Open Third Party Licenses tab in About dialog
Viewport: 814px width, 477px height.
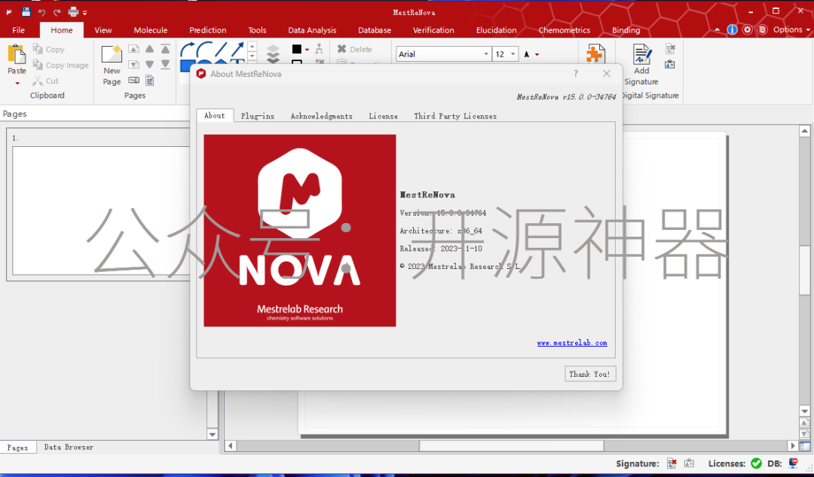455,116
